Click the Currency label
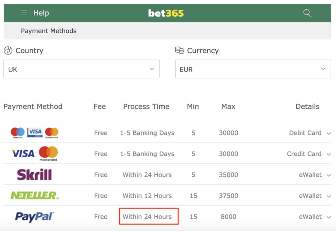 pos(203,51)
